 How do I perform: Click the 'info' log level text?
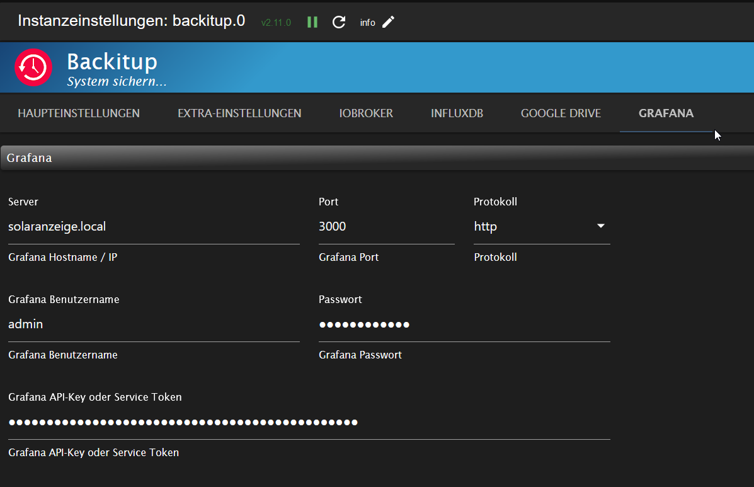pos(367,23)
